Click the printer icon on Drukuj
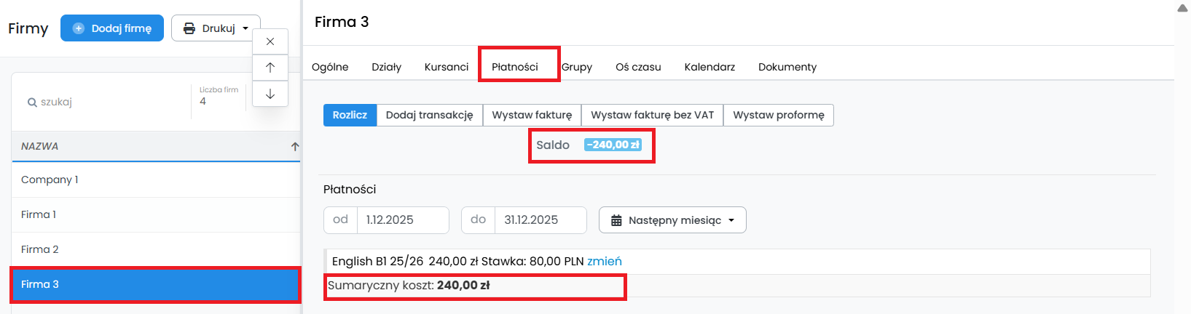This screenshot has width=1191, height=314. coord(189,28)
